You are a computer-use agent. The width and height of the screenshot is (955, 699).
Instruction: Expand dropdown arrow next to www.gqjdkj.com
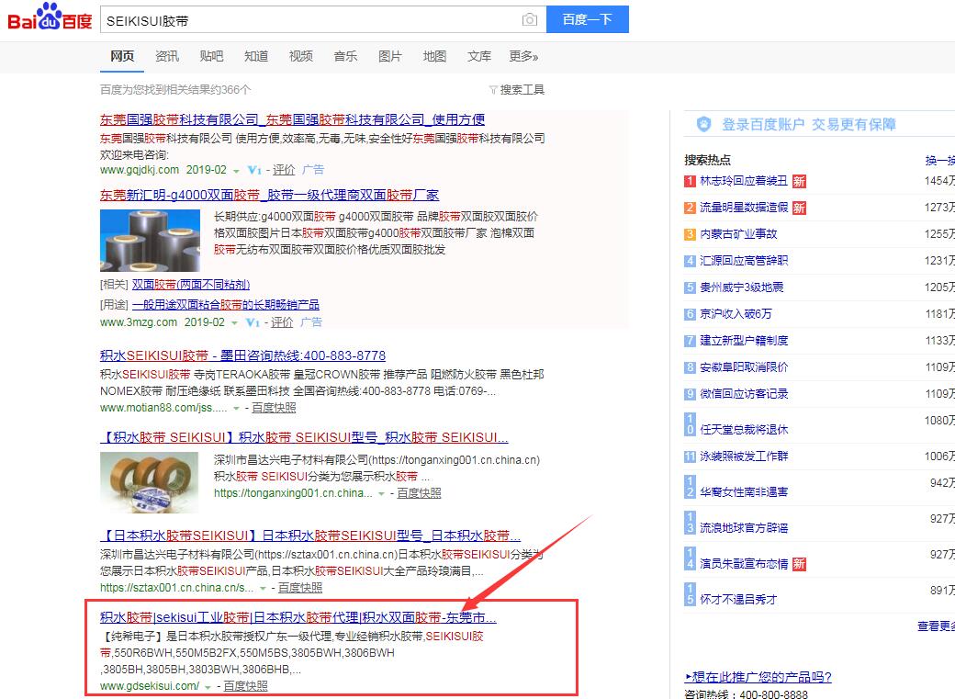[236, 171]
